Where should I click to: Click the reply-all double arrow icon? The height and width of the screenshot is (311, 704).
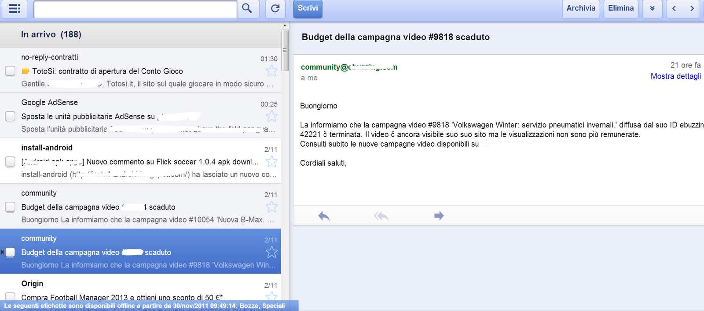pyautogui.click(x=381, y=216)
